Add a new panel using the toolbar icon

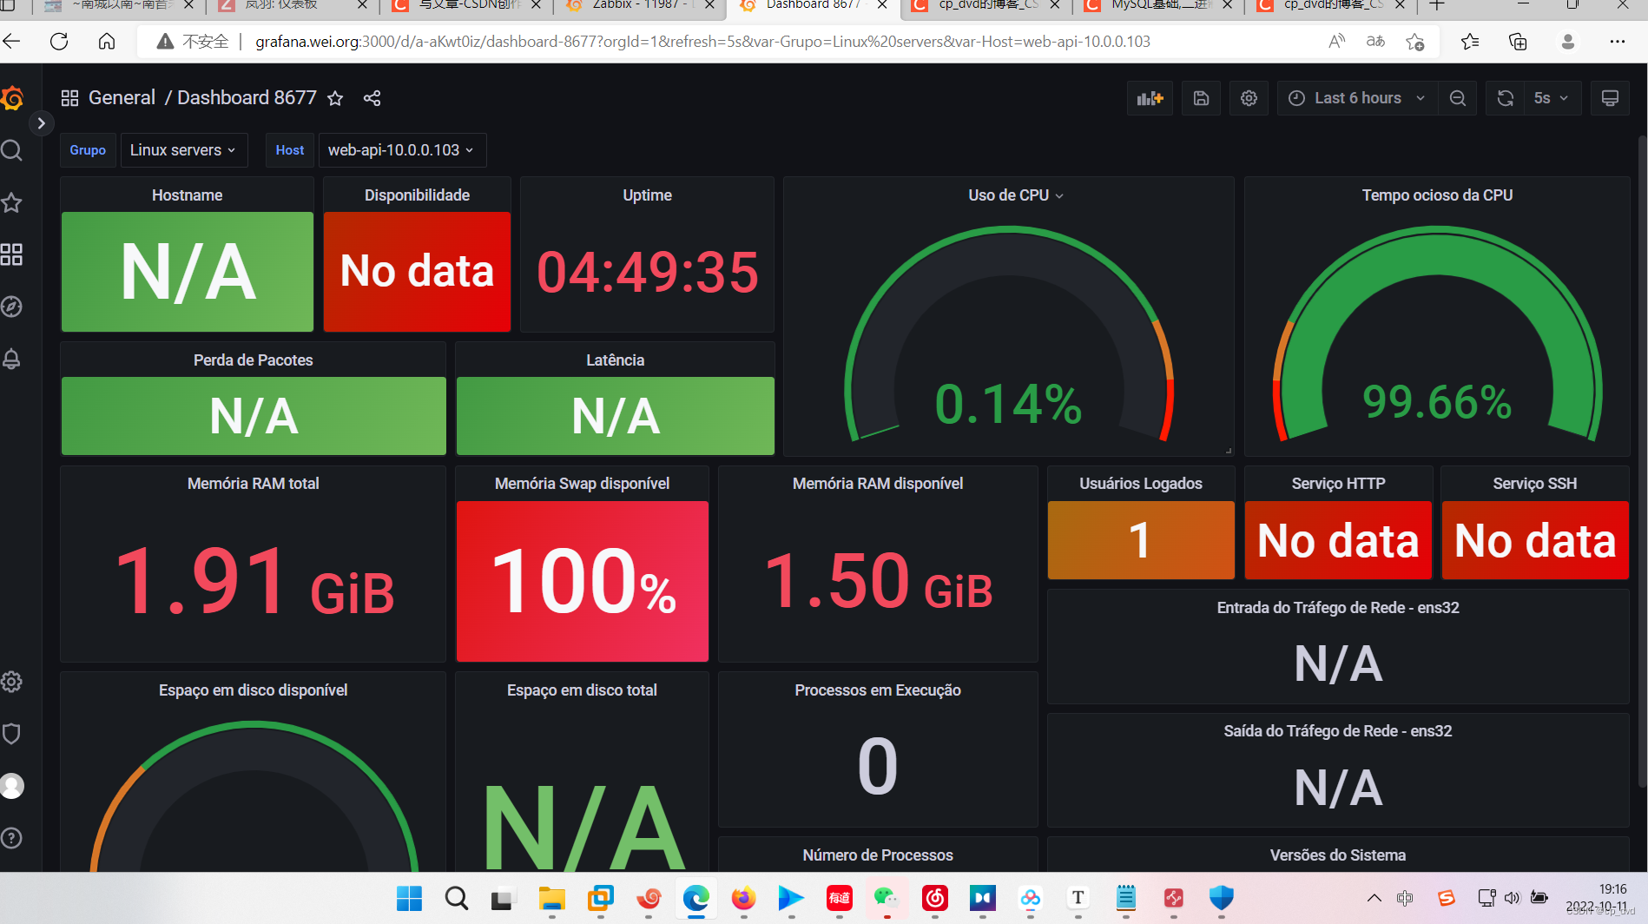coord(1150,97)
